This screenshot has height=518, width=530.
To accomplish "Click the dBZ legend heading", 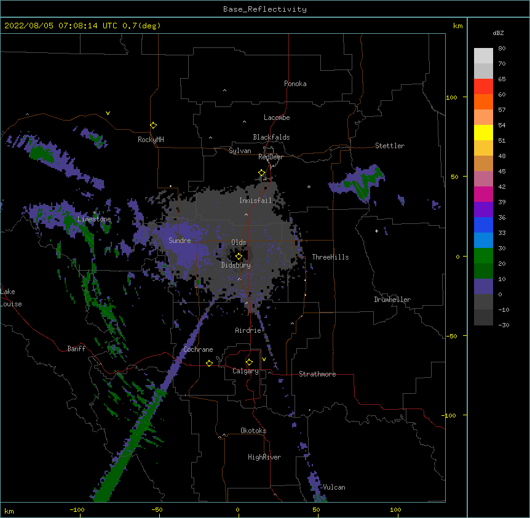I will point(498,33).
